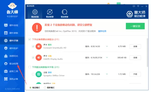151x92 pixels.
Task: Open the title bar dropdown menu icon
Action: tap(138, 6)
